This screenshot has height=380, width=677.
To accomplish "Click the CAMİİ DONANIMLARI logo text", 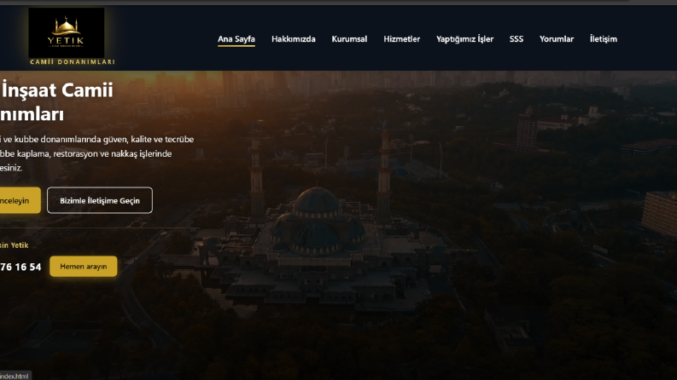I will [72, 62].
